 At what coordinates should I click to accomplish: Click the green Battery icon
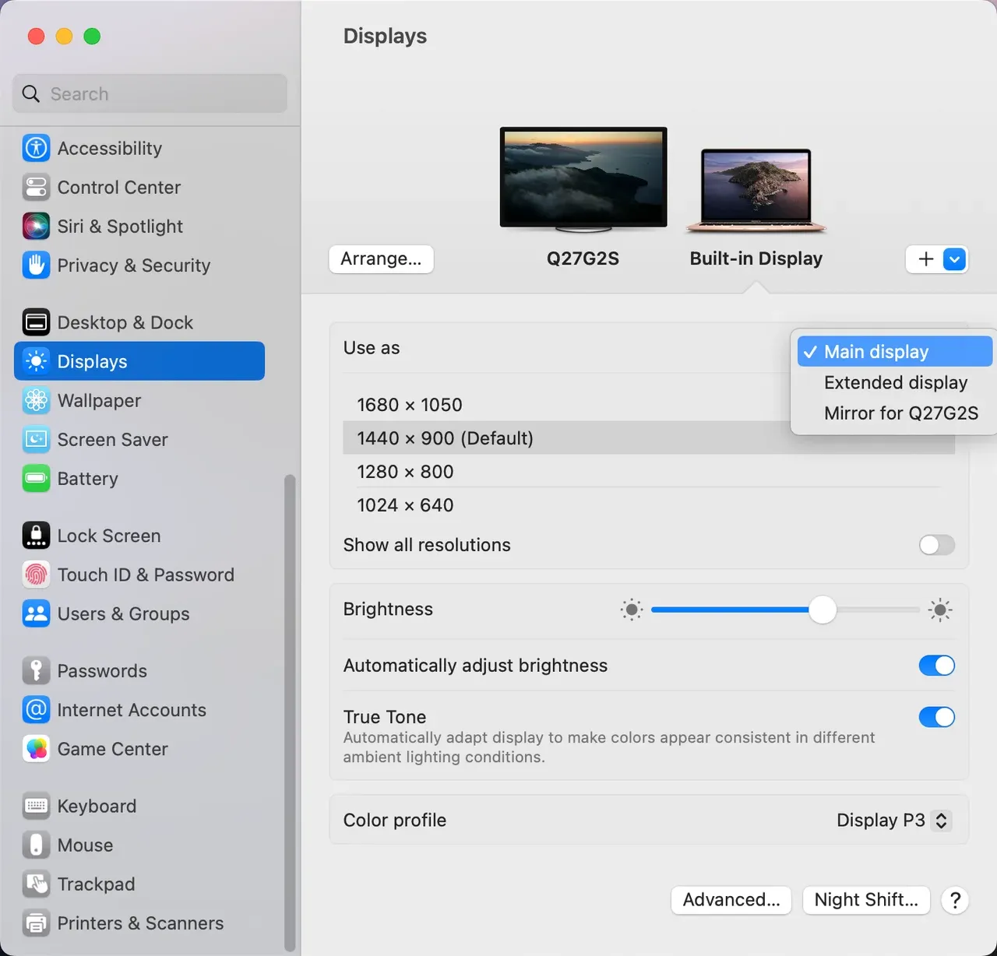coord(36,478)
